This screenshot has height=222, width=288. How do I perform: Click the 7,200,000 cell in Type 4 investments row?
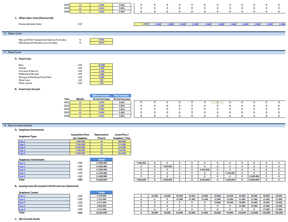point(230,173)
